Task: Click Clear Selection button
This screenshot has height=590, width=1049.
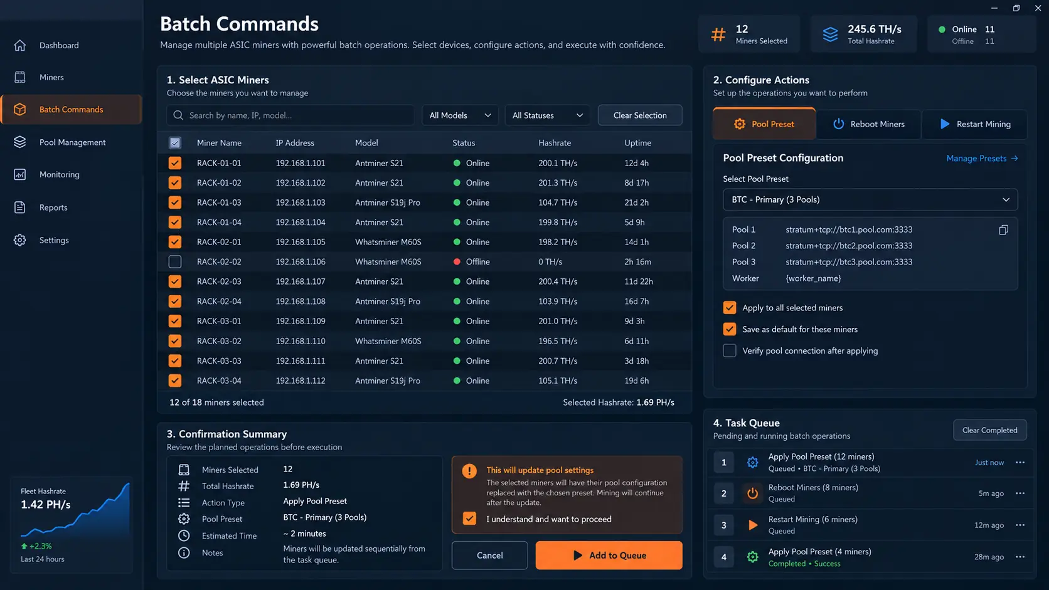Action: (x=640, y=115)
